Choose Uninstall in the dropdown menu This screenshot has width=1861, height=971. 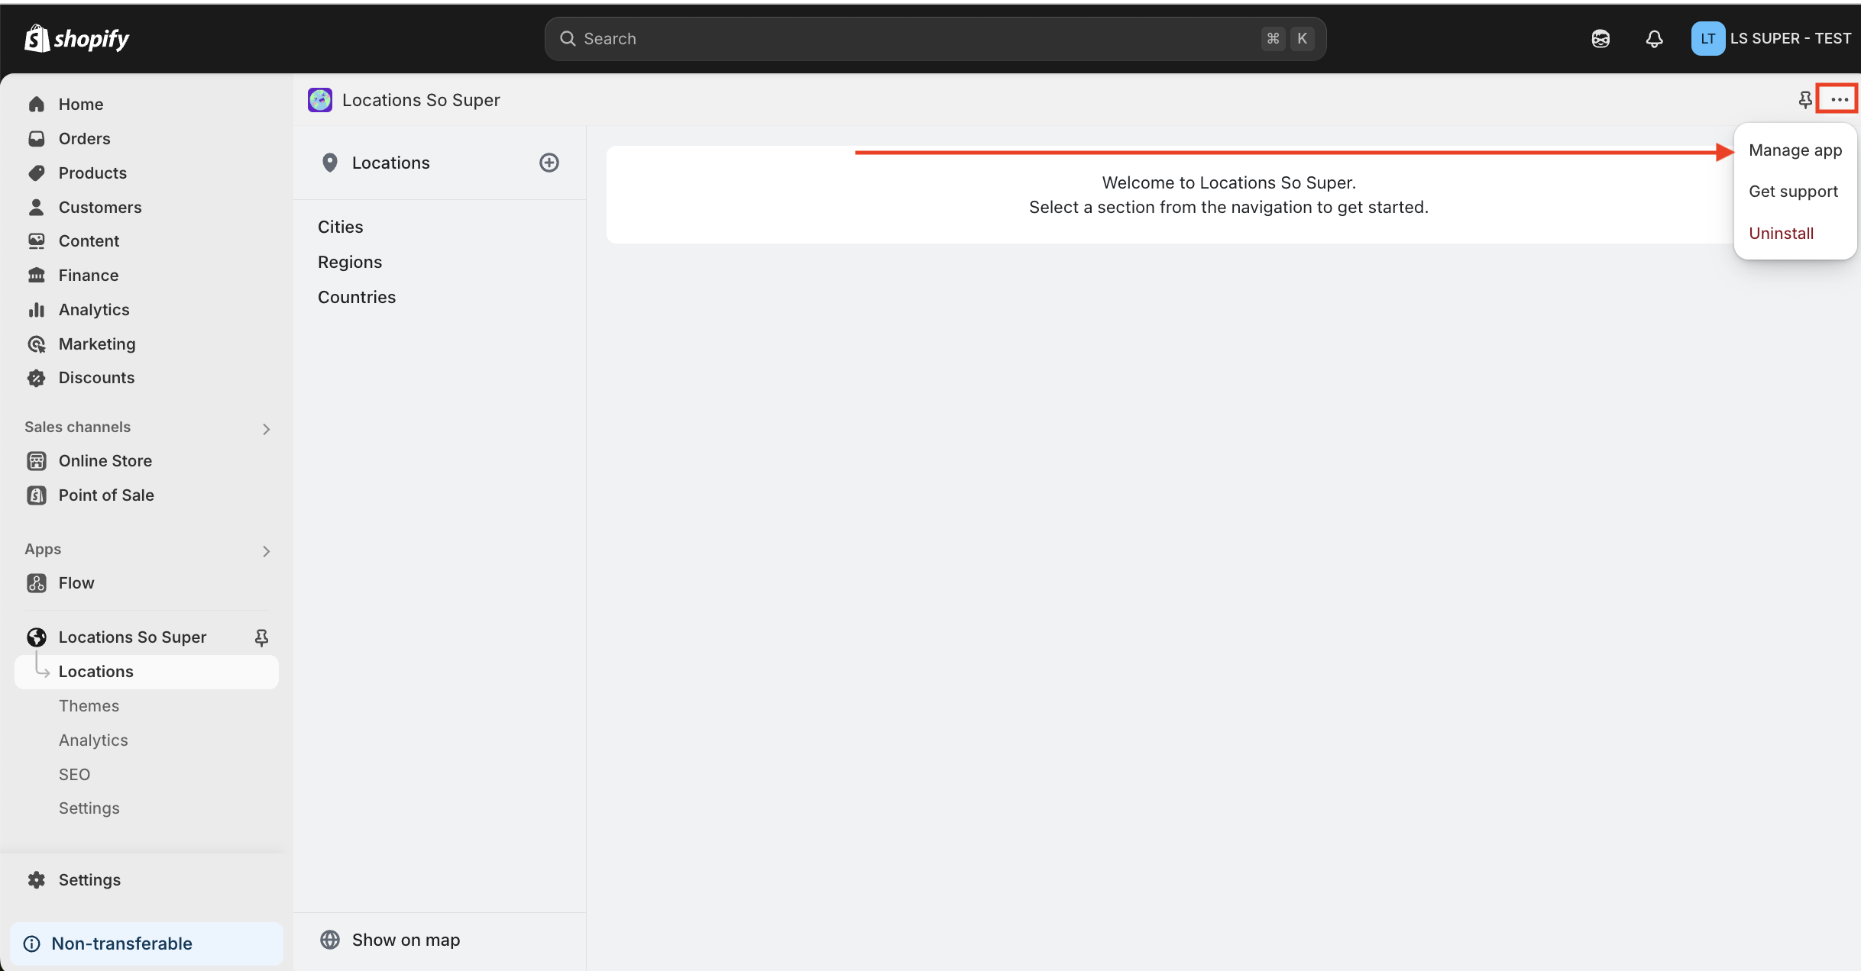click(x=1781, y=234)
